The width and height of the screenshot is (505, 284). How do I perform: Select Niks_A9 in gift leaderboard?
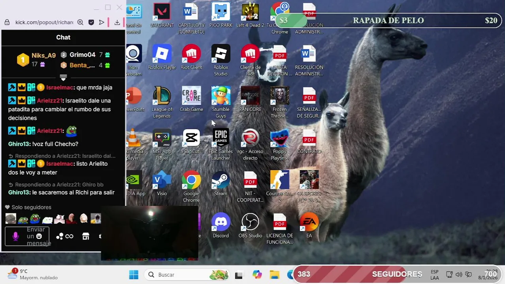point(43,56)
